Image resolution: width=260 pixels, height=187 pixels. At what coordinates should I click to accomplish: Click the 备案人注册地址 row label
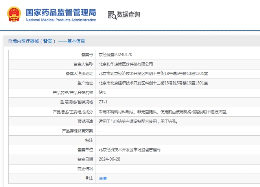[x=79, y=73]
